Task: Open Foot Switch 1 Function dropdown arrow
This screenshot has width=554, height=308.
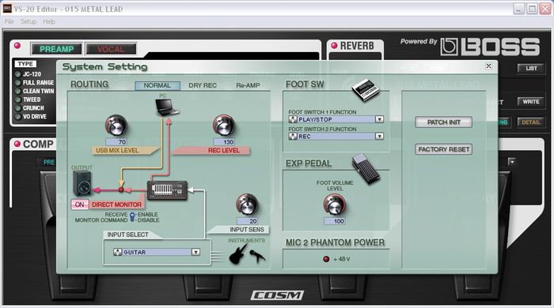Action: [x=379, y=119]
